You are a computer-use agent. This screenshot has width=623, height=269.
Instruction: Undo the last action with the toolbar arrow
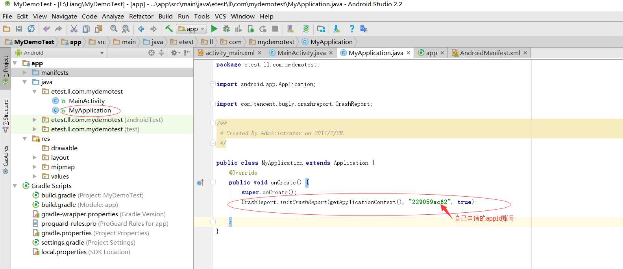point(46,29)
